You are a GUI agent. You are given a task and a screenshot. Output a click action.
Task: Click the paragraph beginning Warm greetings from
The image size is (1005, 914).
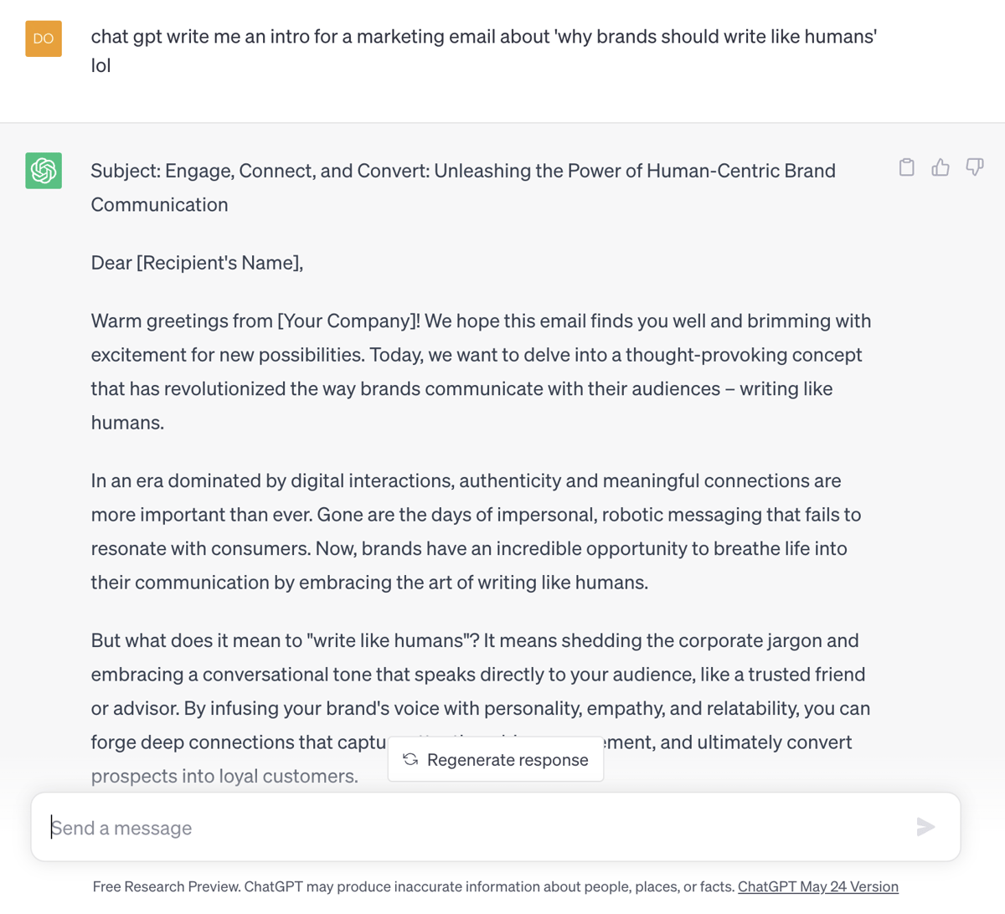coord(482,372)
